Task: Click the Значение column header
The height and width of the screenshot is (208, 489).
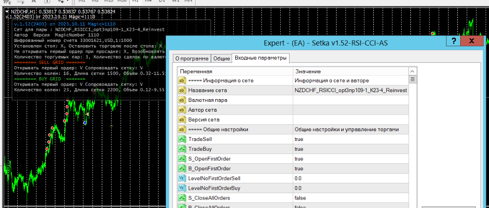Action: point(350,72)
